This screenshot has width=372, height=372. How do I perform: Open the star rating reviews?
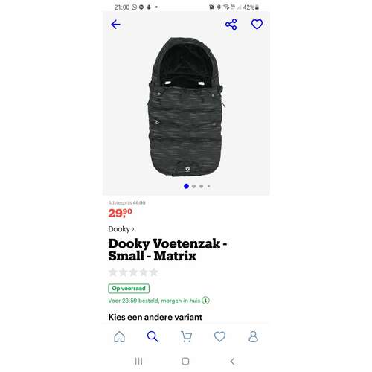tap(133, 272)
